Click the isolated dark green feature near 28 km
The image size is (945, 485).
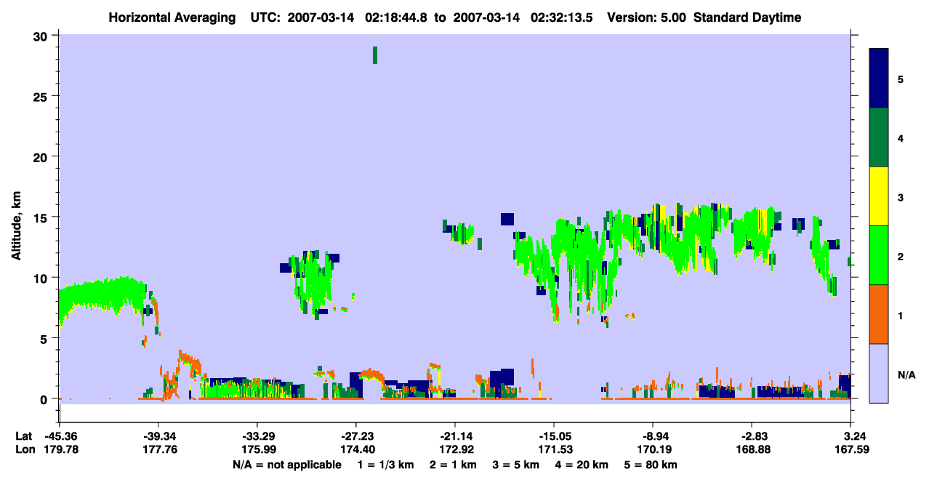tap(375, 55)
